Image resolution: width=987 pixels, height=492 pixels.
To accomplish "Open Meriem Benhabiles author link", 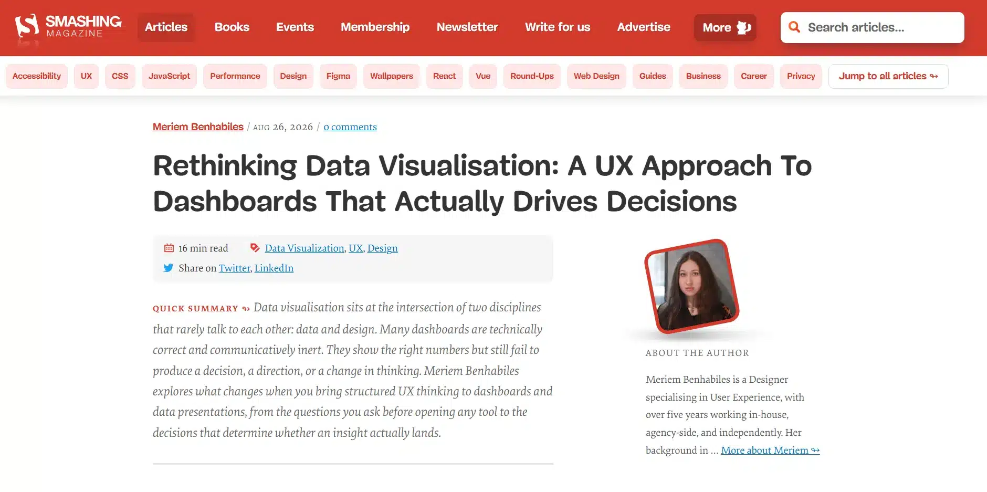I will (198, 127).
